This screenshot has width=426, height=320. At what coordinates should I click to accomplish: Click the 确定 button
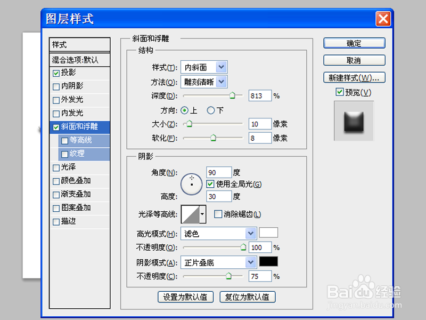tap(354, 43)
